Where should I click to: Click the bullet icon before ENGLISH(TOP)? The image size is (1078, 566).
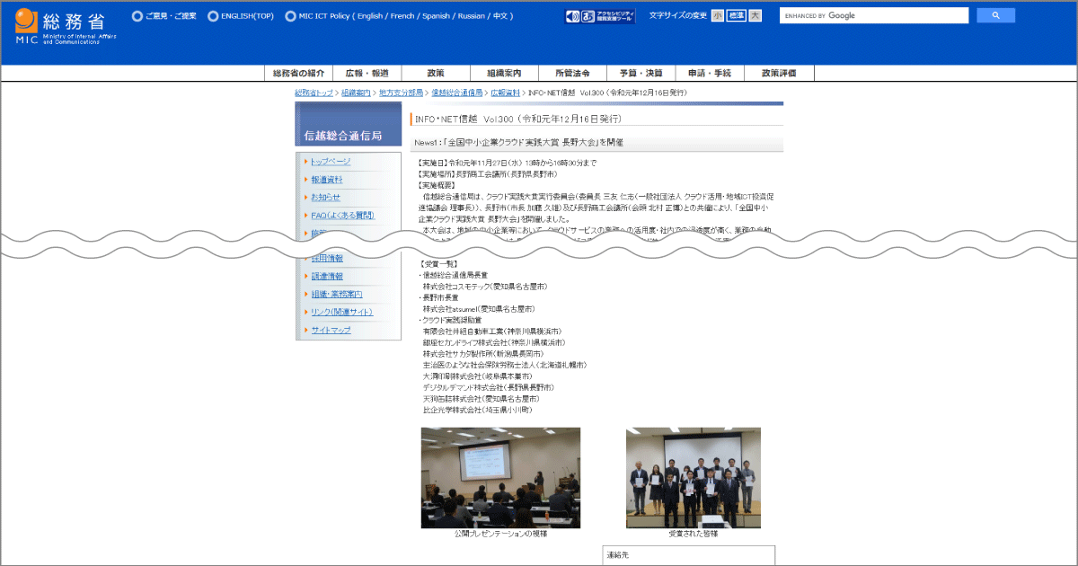213,16
